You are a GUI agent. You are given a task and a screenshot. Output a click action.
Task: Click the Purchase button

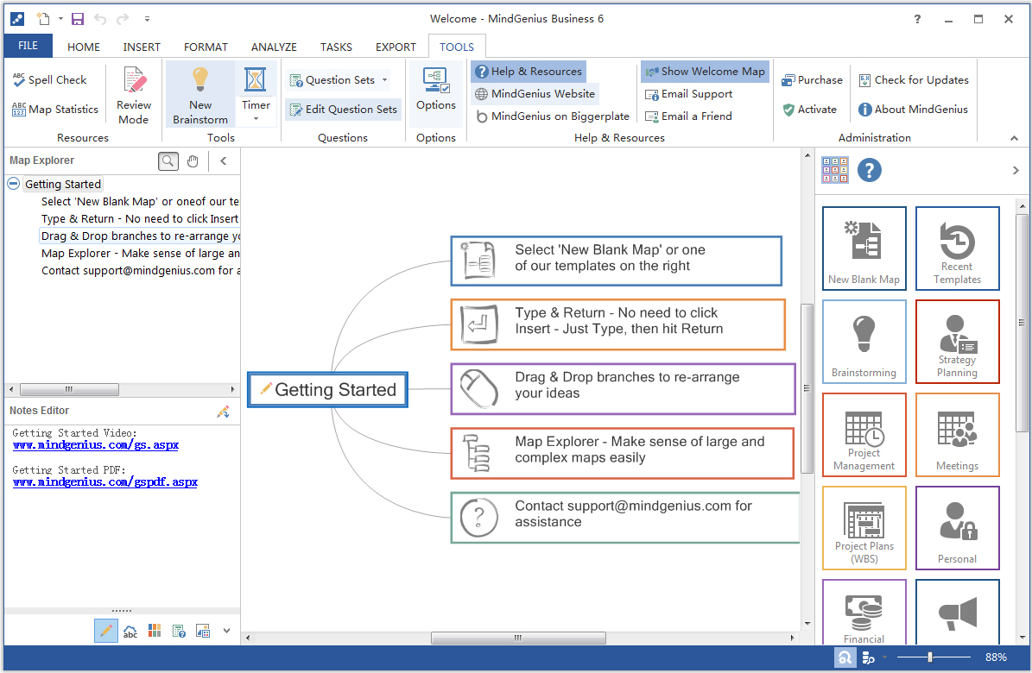pos(812,79)
